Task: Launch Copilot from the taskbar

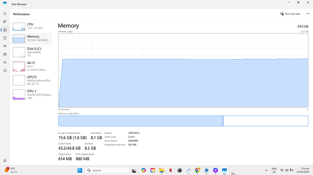Action: coord(143,170)
